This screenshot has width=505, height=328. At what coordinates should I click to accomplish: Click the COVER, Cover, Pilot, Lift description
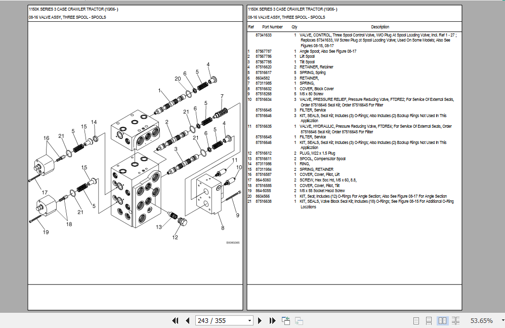click(319, 174)
